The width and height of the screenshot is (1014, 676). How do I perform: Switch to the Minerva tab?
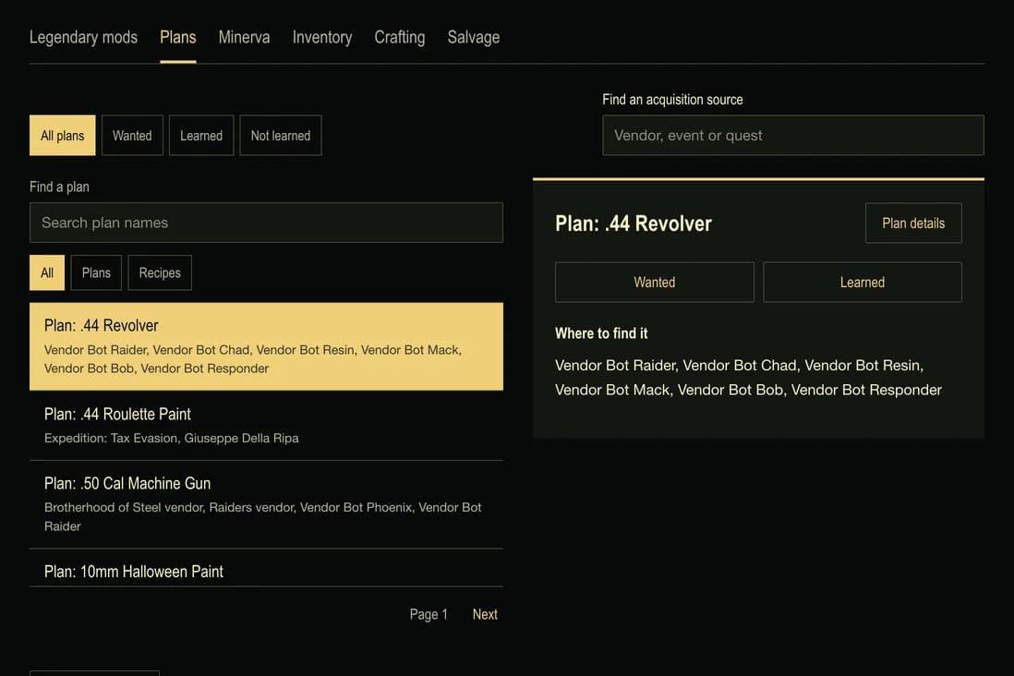(x=244, y=38)
